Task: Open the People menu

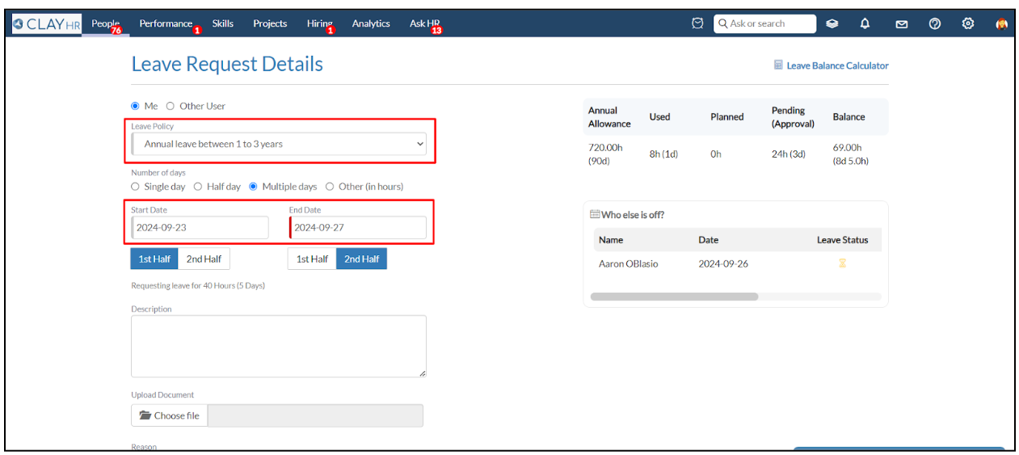Action: coord(106,24)
